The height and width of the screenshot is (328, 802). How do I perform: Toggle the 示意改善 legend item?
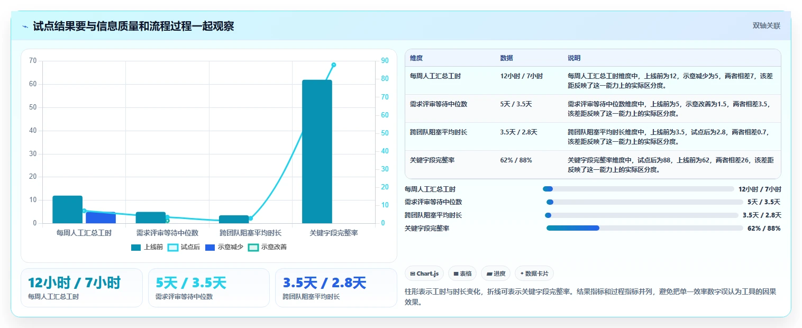click(267, 247)
